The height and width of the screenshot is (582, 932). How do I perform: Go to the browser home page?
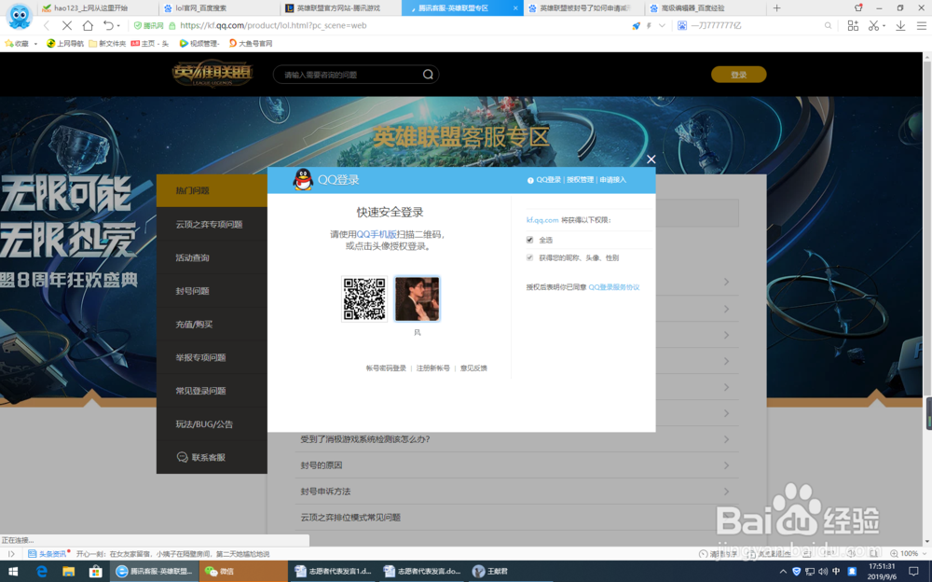(88, 25)
